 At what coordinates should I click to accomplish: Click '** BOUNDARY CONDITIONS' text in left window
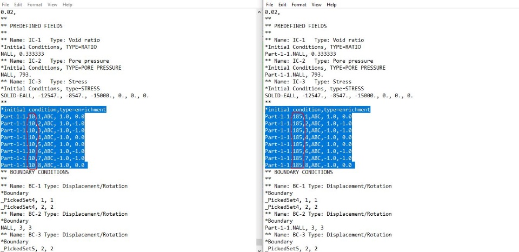35,172
